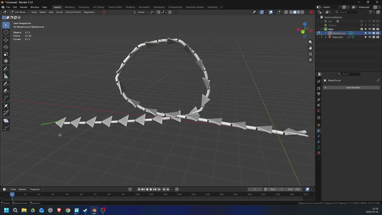This screenshot has width=382, height=215.
Task: Collapse the Main collection
Action: pyautogui.click(x=322, y=29)
